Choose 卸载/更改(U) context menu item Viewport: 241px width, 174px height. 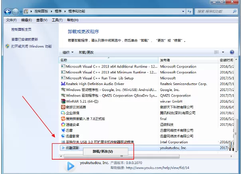click(x=106, y=152)
